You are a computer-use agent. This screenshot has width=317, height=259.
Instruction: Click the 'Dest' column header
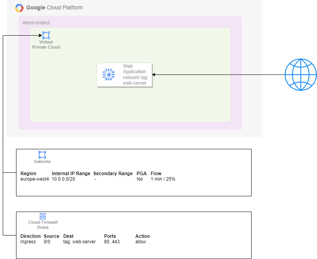point(68,236)
